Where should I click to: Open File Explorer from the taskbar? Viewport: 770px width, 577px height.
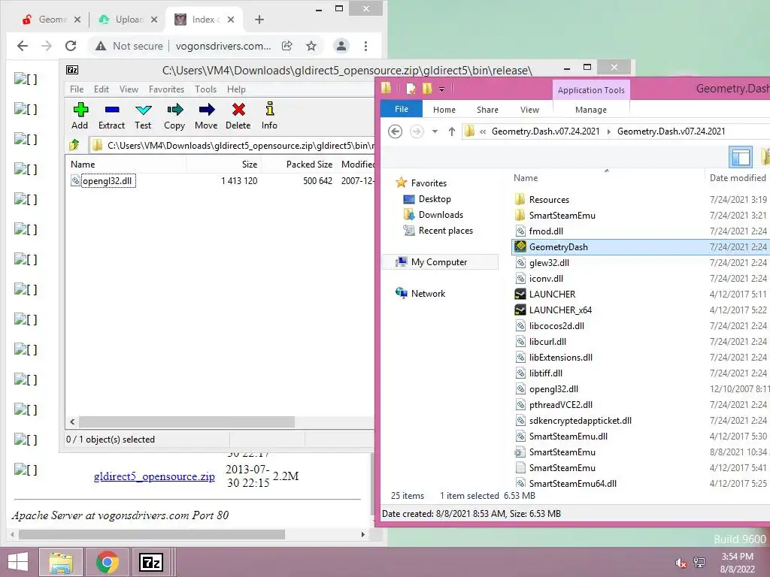pos(61,562)
